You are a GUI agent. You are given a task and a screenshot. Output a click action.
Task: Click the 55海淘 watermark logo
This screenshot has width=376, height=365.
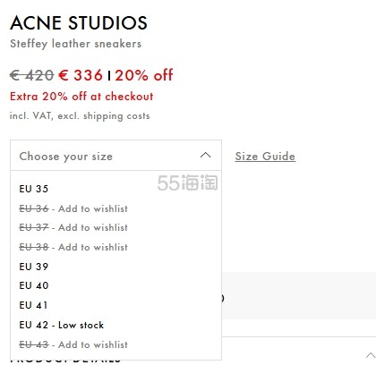click(187, 182)
